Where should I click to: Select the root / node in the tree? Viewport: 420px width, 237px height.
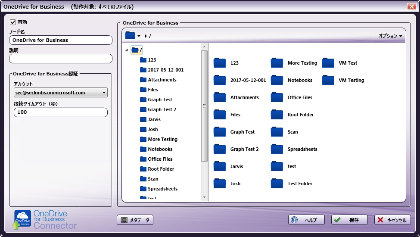(x=137, y=50)
